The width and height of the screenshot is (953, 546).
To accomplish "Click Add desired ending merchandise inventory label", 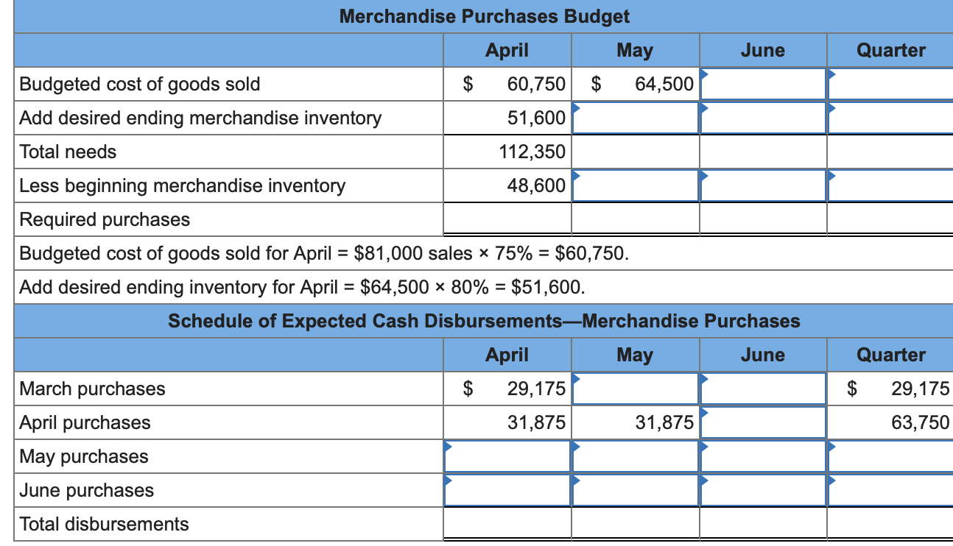I will click(x=200, y=118).
